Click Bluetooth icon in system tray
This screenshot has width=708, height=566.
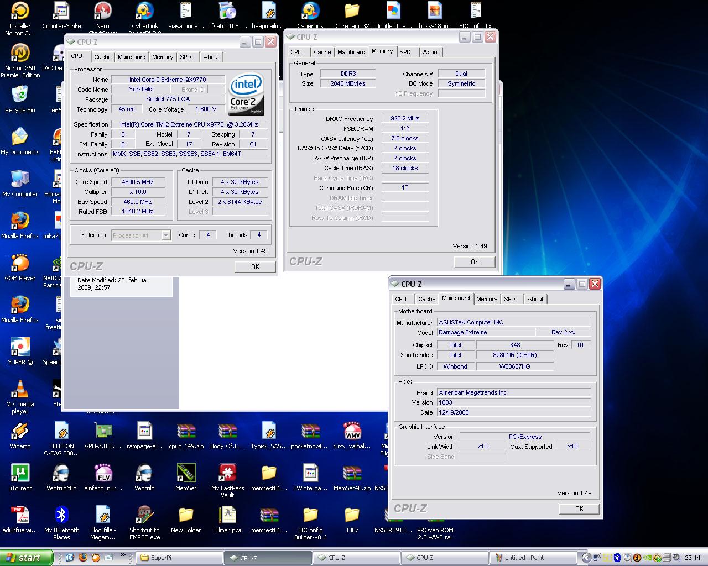coord(618,558)
